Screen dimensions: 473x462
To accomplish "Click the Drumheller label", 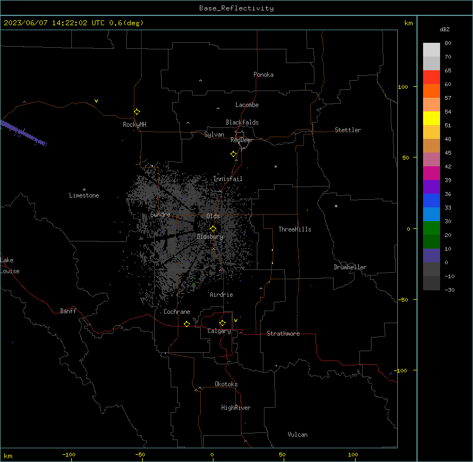I will (350, 267).
